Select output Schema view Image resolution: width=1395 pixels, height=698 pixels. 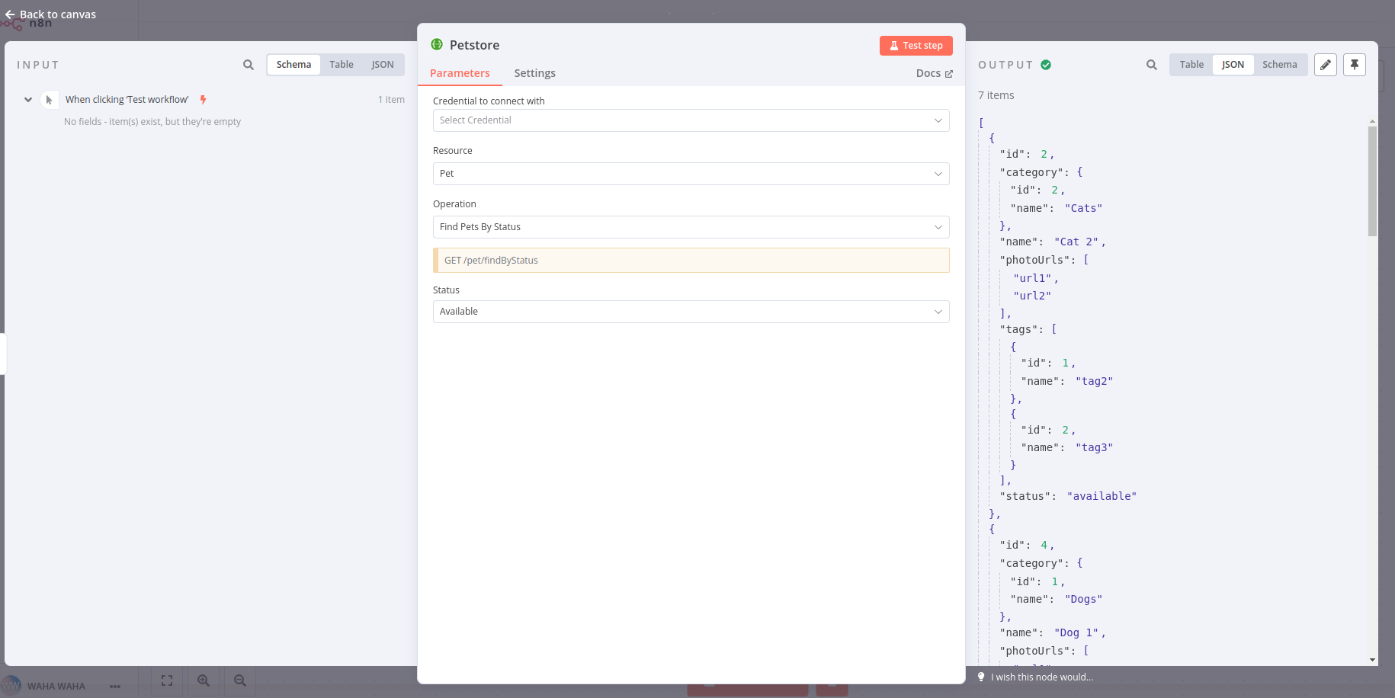point(1279,65)
